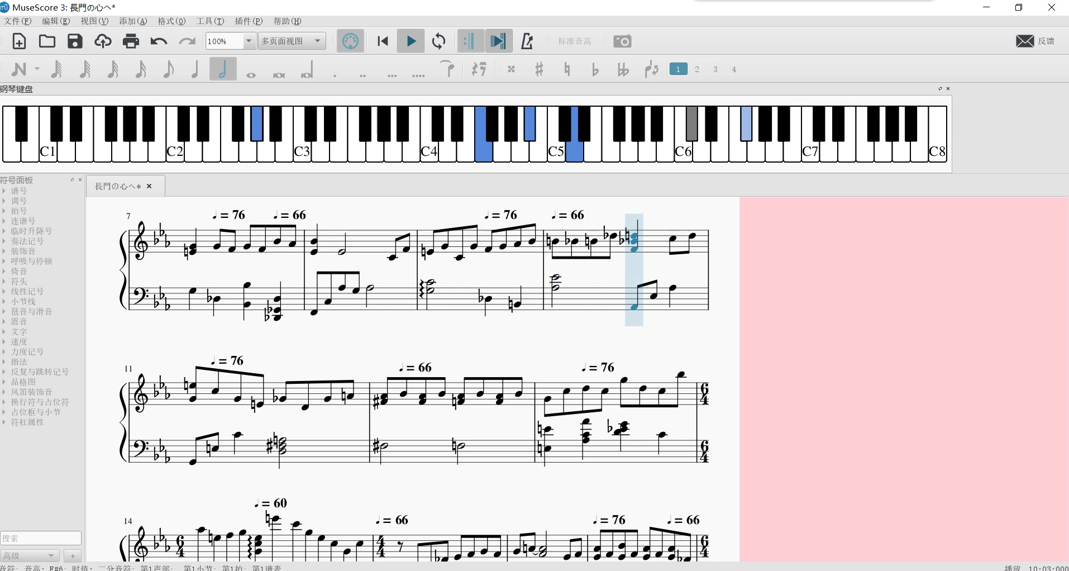Screen dimensions: 1069x571
Task: Open a score file with the folder icon
Action: coord(47,41)
